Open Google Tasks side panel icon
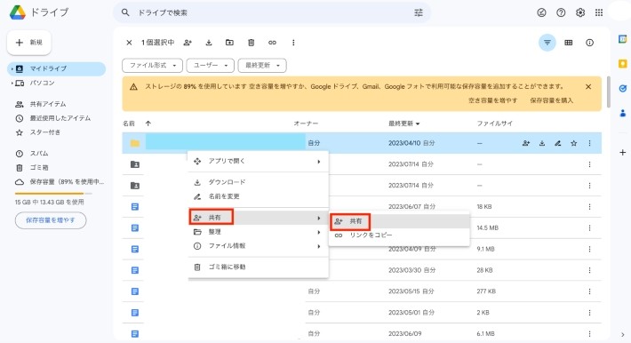The image size is (631, 343). [622, 88]
